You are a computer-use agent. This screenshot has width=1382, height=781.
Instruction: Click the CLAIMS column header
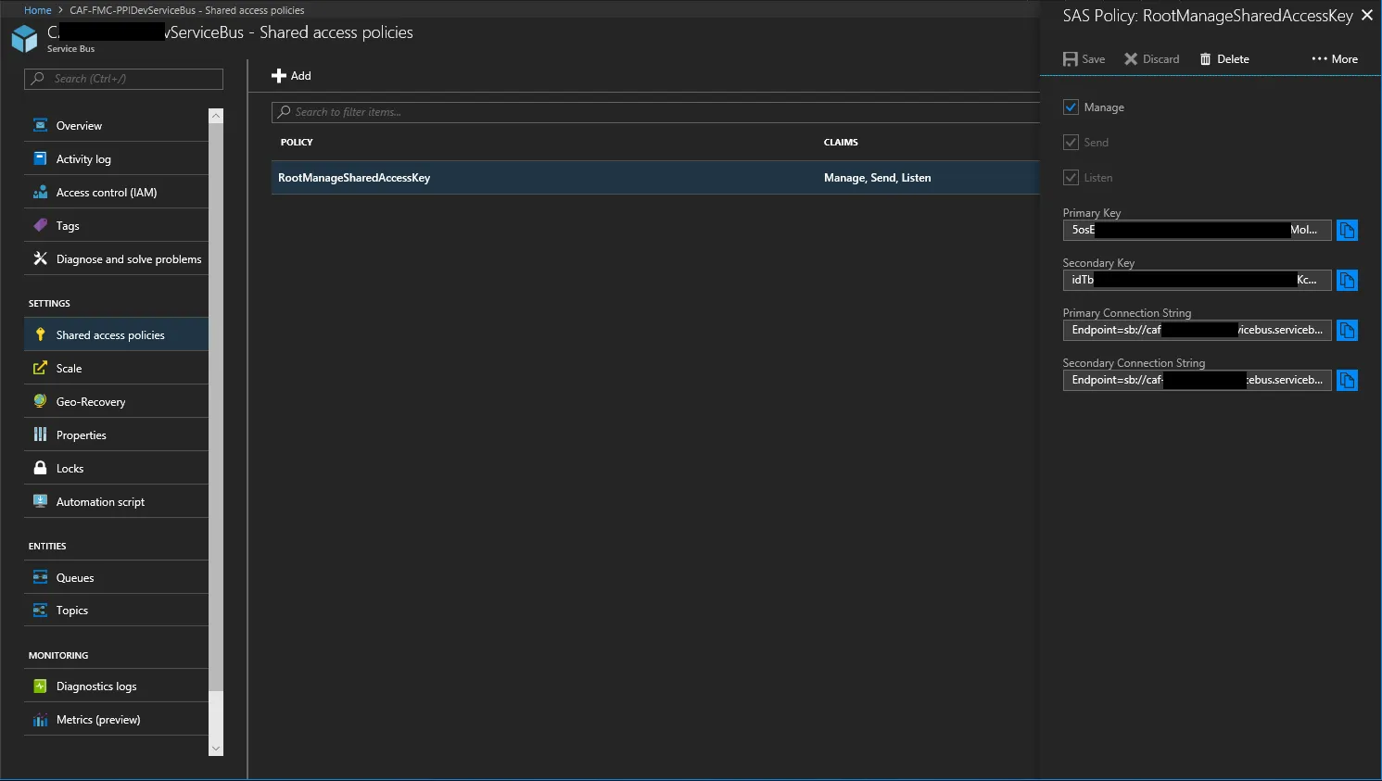coord(841,142)
